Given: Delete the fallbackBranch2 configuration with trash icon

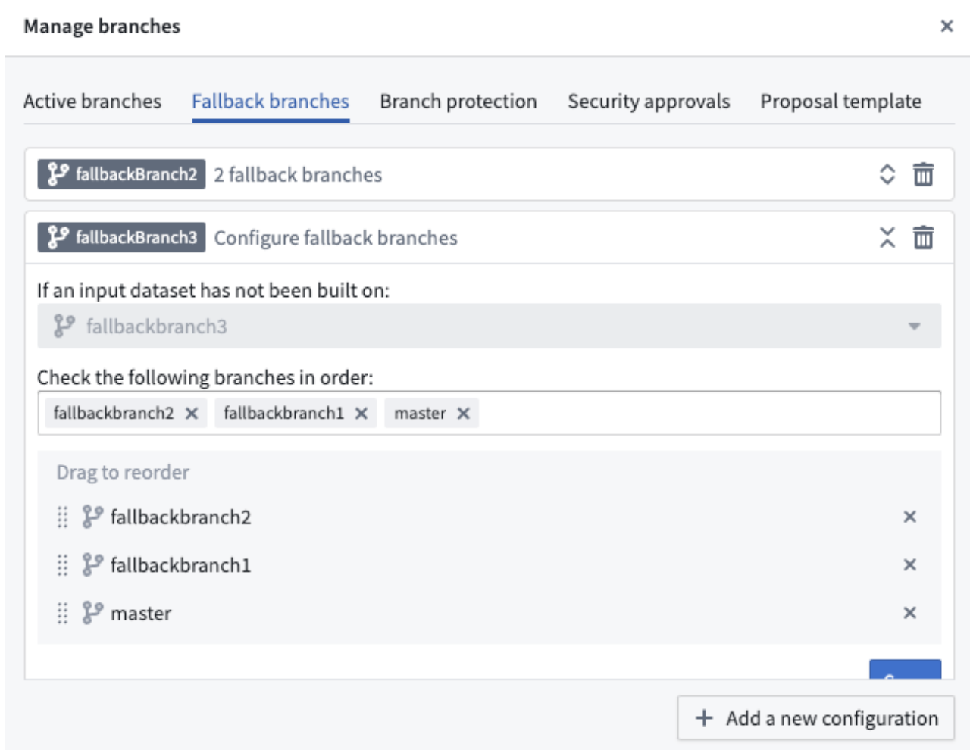Looking at the screenshot, I should 923,174.
